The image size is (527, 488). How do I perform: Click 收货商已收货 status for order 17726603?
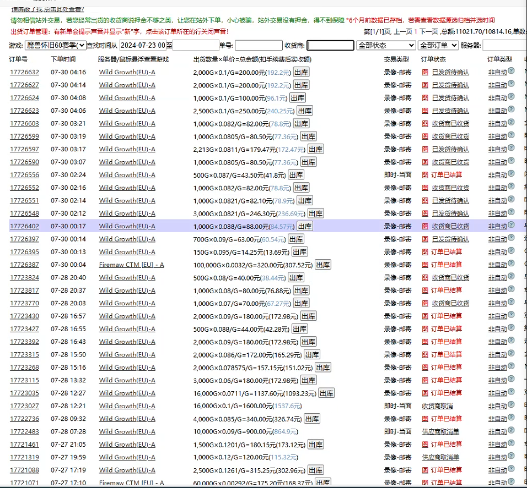pos(450,124)
